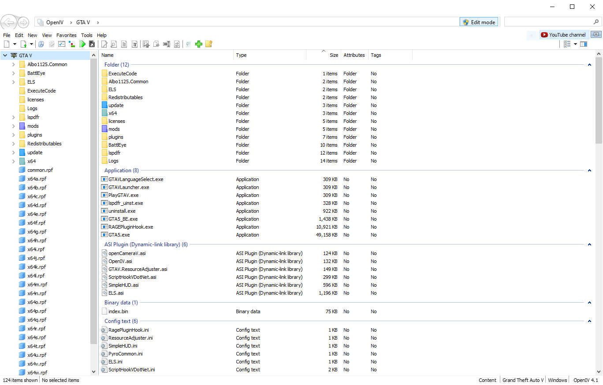603x385 pixels.
Task: Click the green play arrows toolbar icon
Action: click(82, 44)
